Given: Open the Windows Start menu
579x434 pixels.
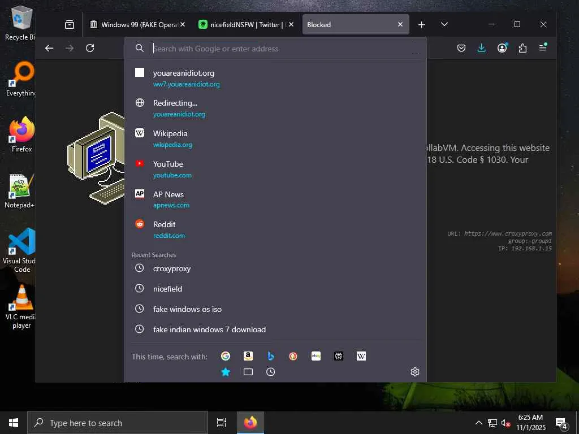Looking at the screenshot, I should point(14,423).
